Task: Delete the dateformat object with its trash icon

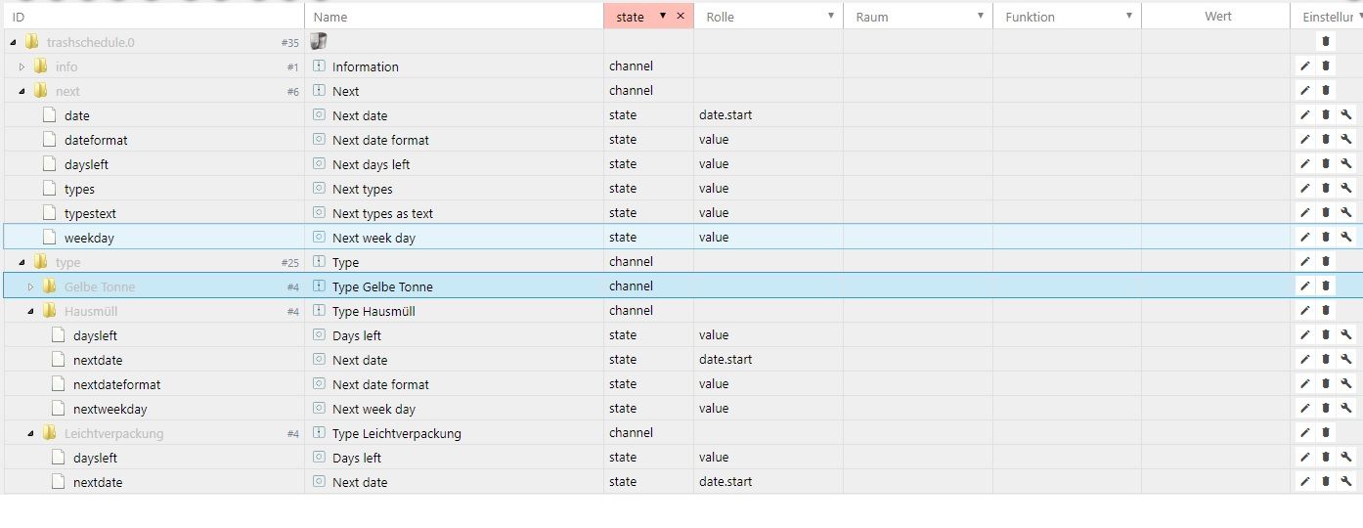Action: [1326, 140]
